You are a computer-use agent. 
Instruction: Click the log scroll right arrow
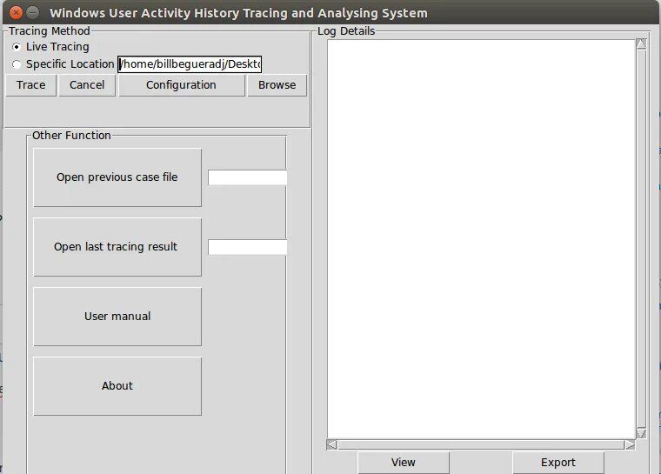coord(630,444)
